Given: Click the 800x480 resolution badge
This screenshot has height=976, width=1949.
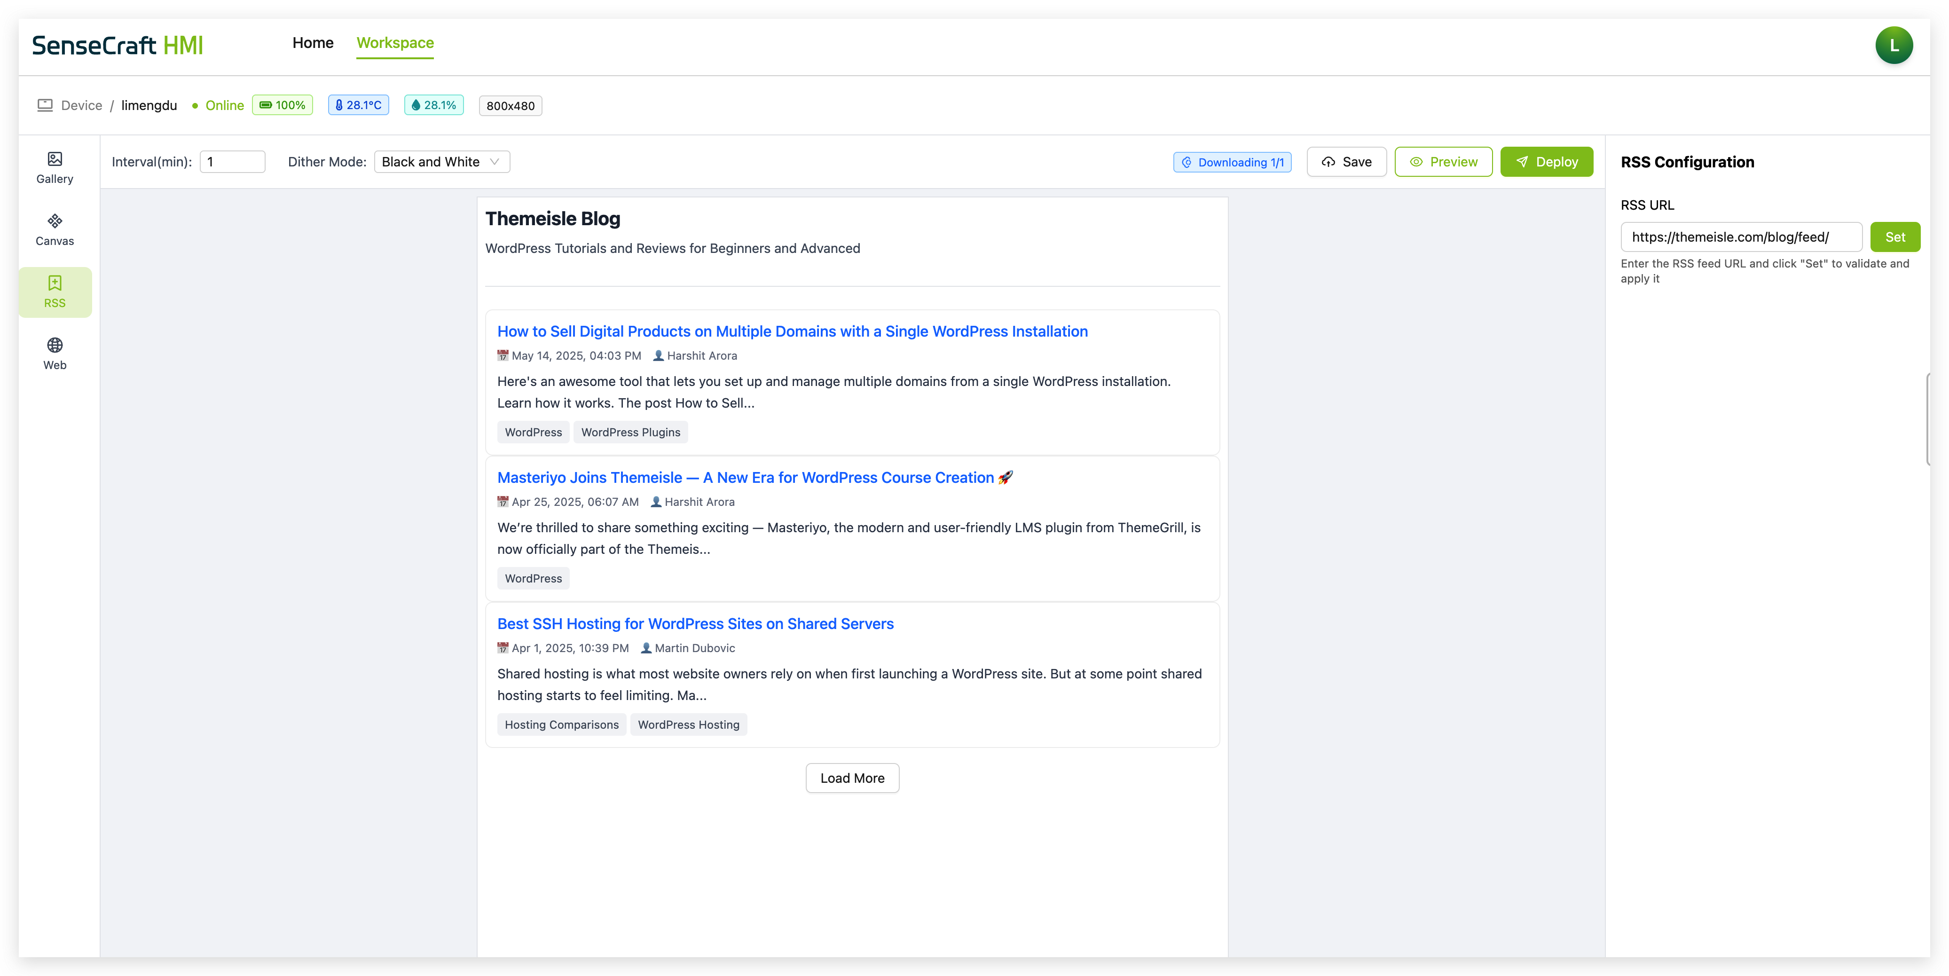Looking at the screenshot, I should pyautogui.click(x=510, y=106).
